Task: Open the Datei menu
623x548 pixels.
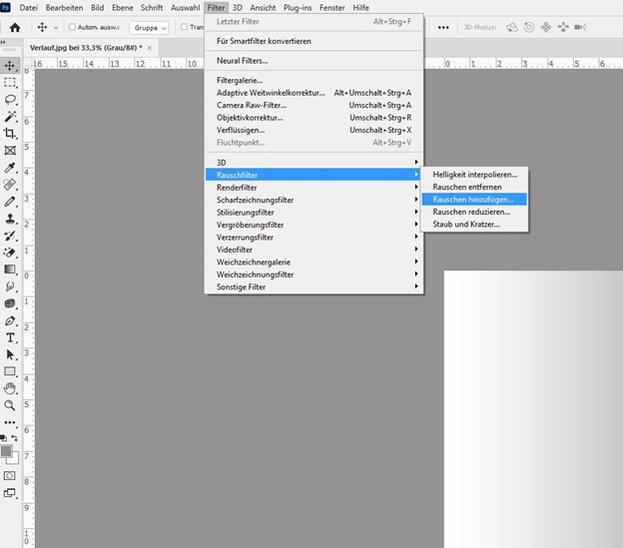Action: coord(29,8)
